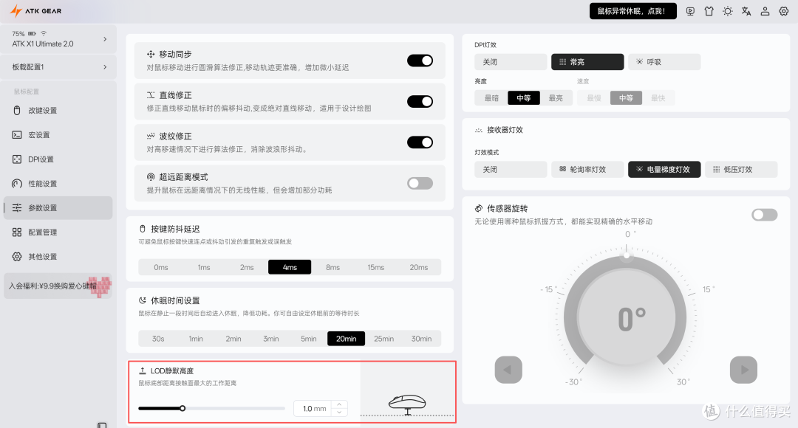Screen dimensions: 798x428
Task: Rotate sensor right with arrow button
Action: pyautogui.click(x=743, y=370)
